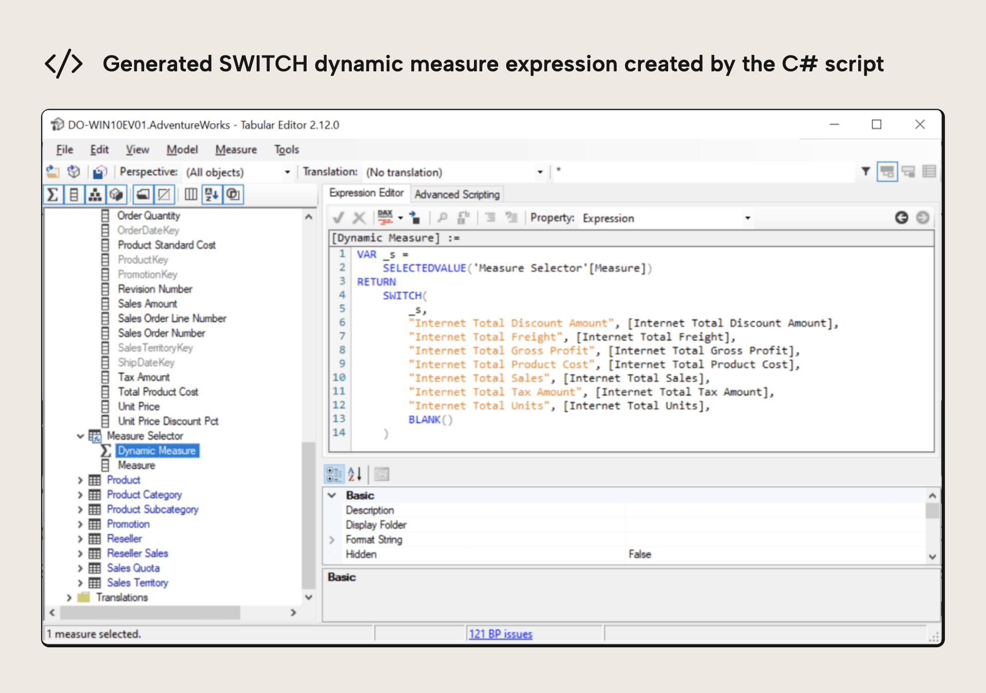The image size is (986, 693).
Task: Switch to the Expression Editor tab
Action: pos(367,193)
